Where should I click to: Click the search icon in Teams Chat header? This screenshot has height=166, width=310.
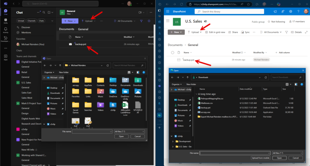(x=44, y=12)
